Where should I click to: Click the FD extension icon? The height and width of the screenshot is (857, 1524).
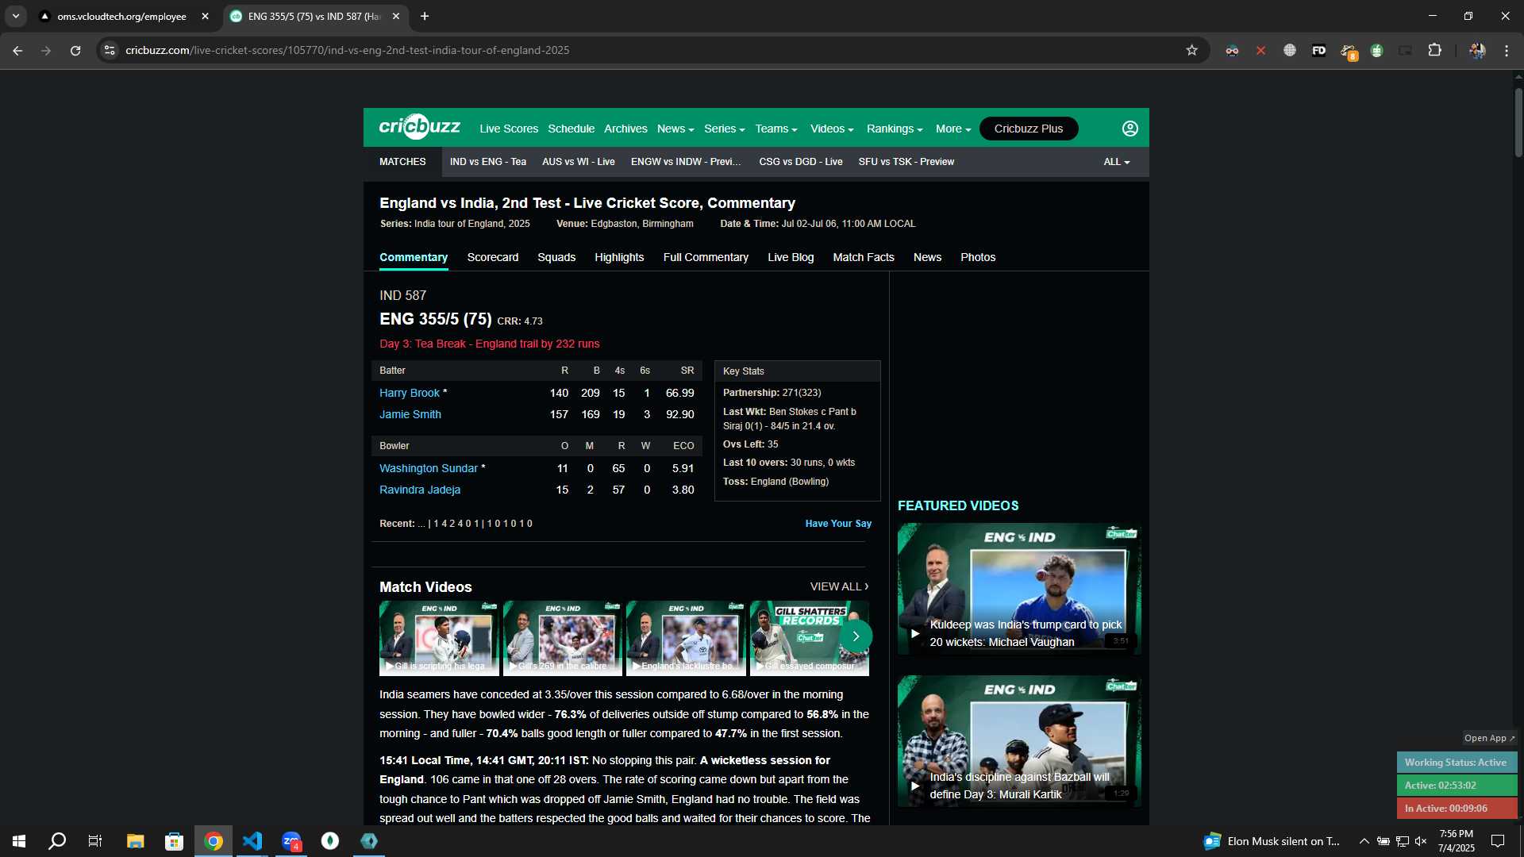[x=1318, y=50]
